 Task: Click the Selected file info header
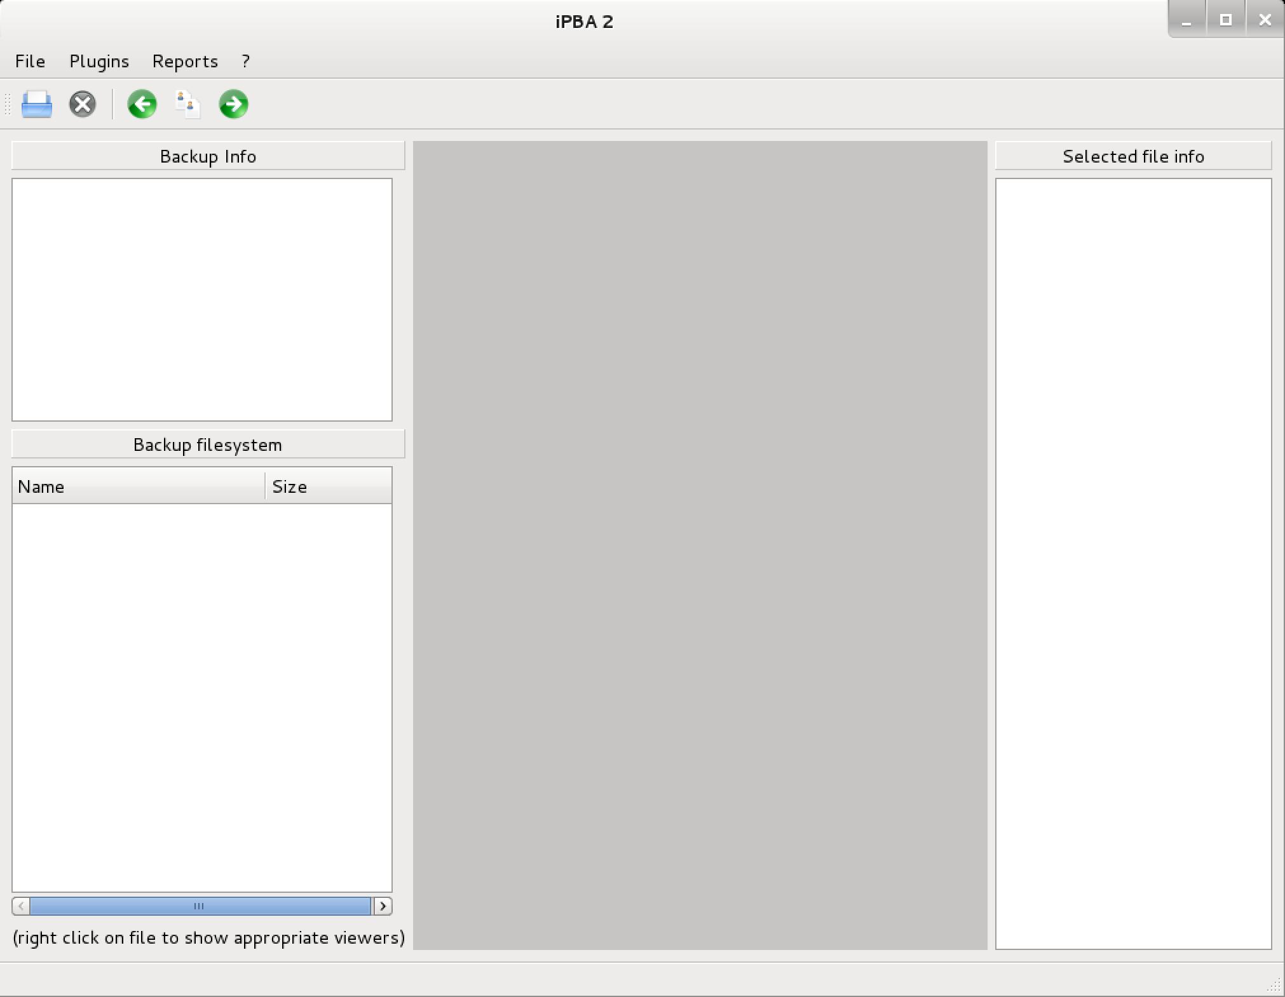(x=1133, y=156)
